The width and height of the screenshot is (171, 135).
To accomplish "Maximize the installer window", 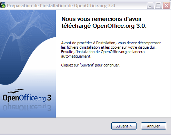I will (x=158, y=5).
